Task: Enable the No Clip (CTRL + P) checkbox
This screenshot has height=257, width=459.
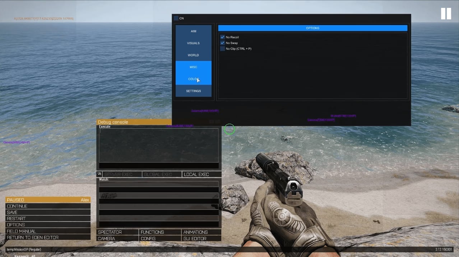Action: pyautogui.click(x=222, y=49)
